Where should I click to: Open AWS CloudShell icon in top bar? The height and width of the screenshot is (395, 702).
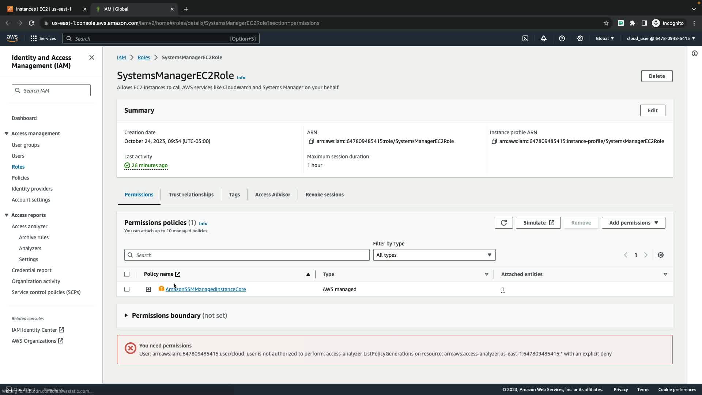[525, 38]
